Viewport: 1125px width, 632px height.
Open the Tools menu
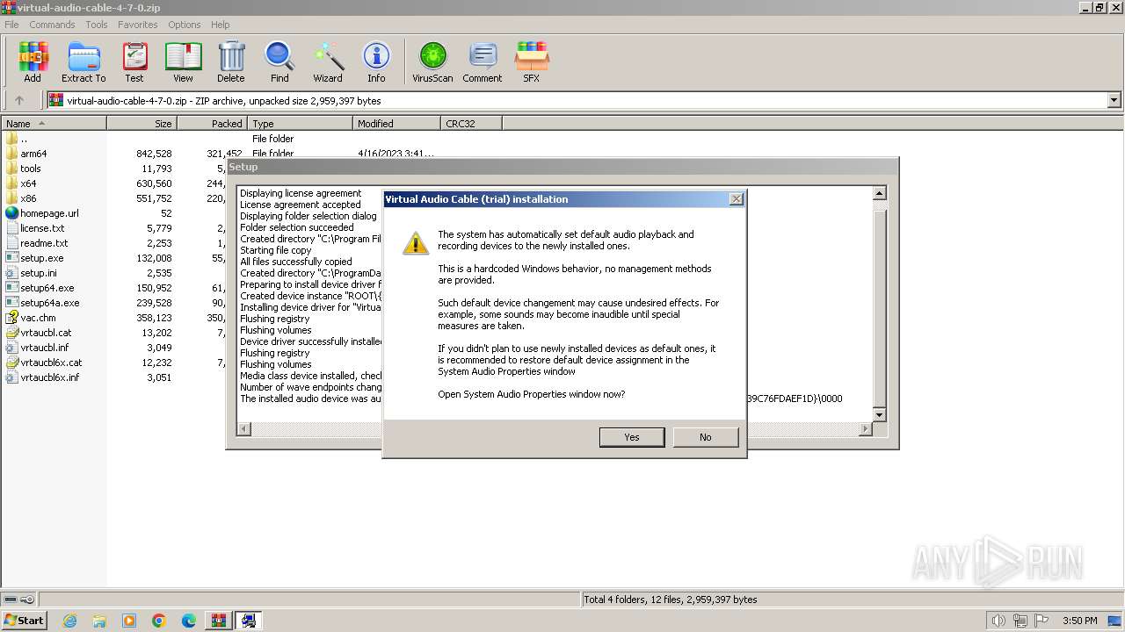(97, 25)
